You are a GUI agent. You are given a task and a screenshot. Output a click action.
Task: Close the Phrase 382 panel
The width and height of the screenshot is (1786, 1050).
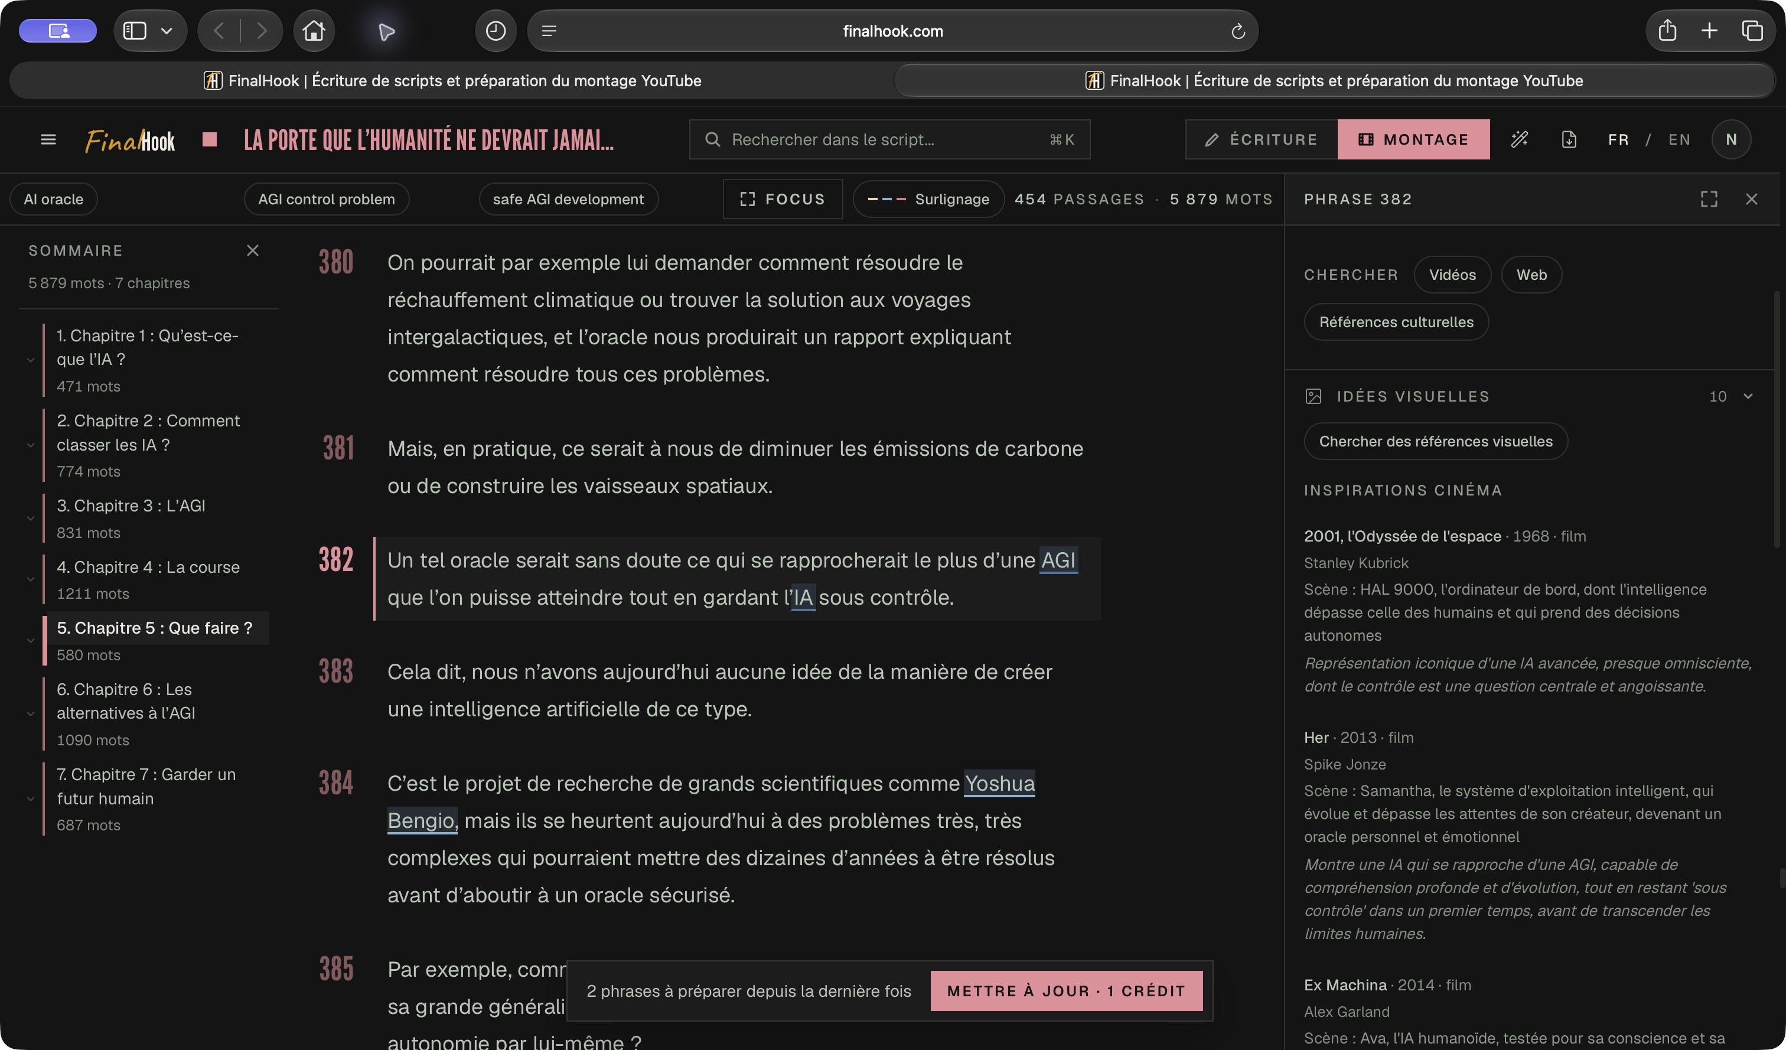click(x=1751, y=199)
